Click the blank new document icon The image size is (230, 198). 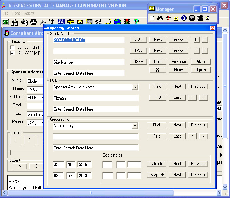coord(151,18)
